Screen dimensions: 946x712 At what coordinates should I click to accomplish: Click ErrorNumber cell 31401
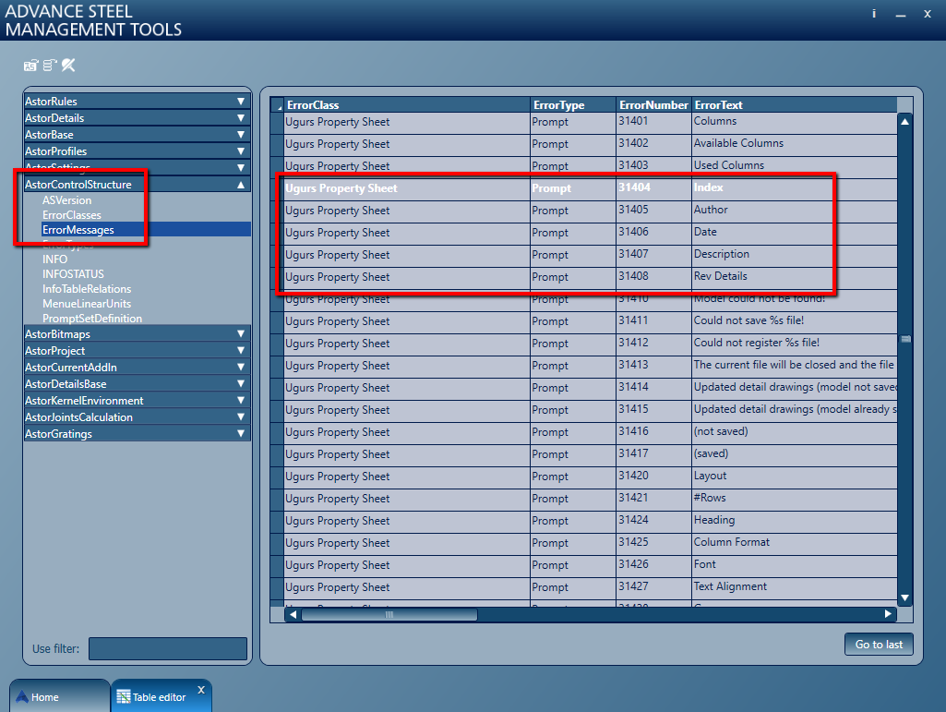point(654,122)
